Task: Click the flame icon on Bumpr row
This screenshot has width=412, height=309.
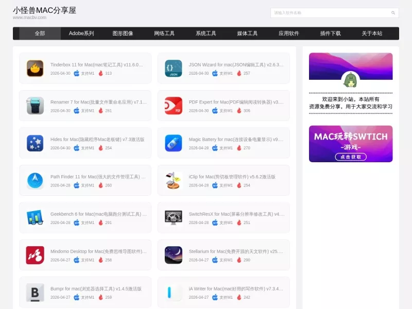Action: (100, 297)
